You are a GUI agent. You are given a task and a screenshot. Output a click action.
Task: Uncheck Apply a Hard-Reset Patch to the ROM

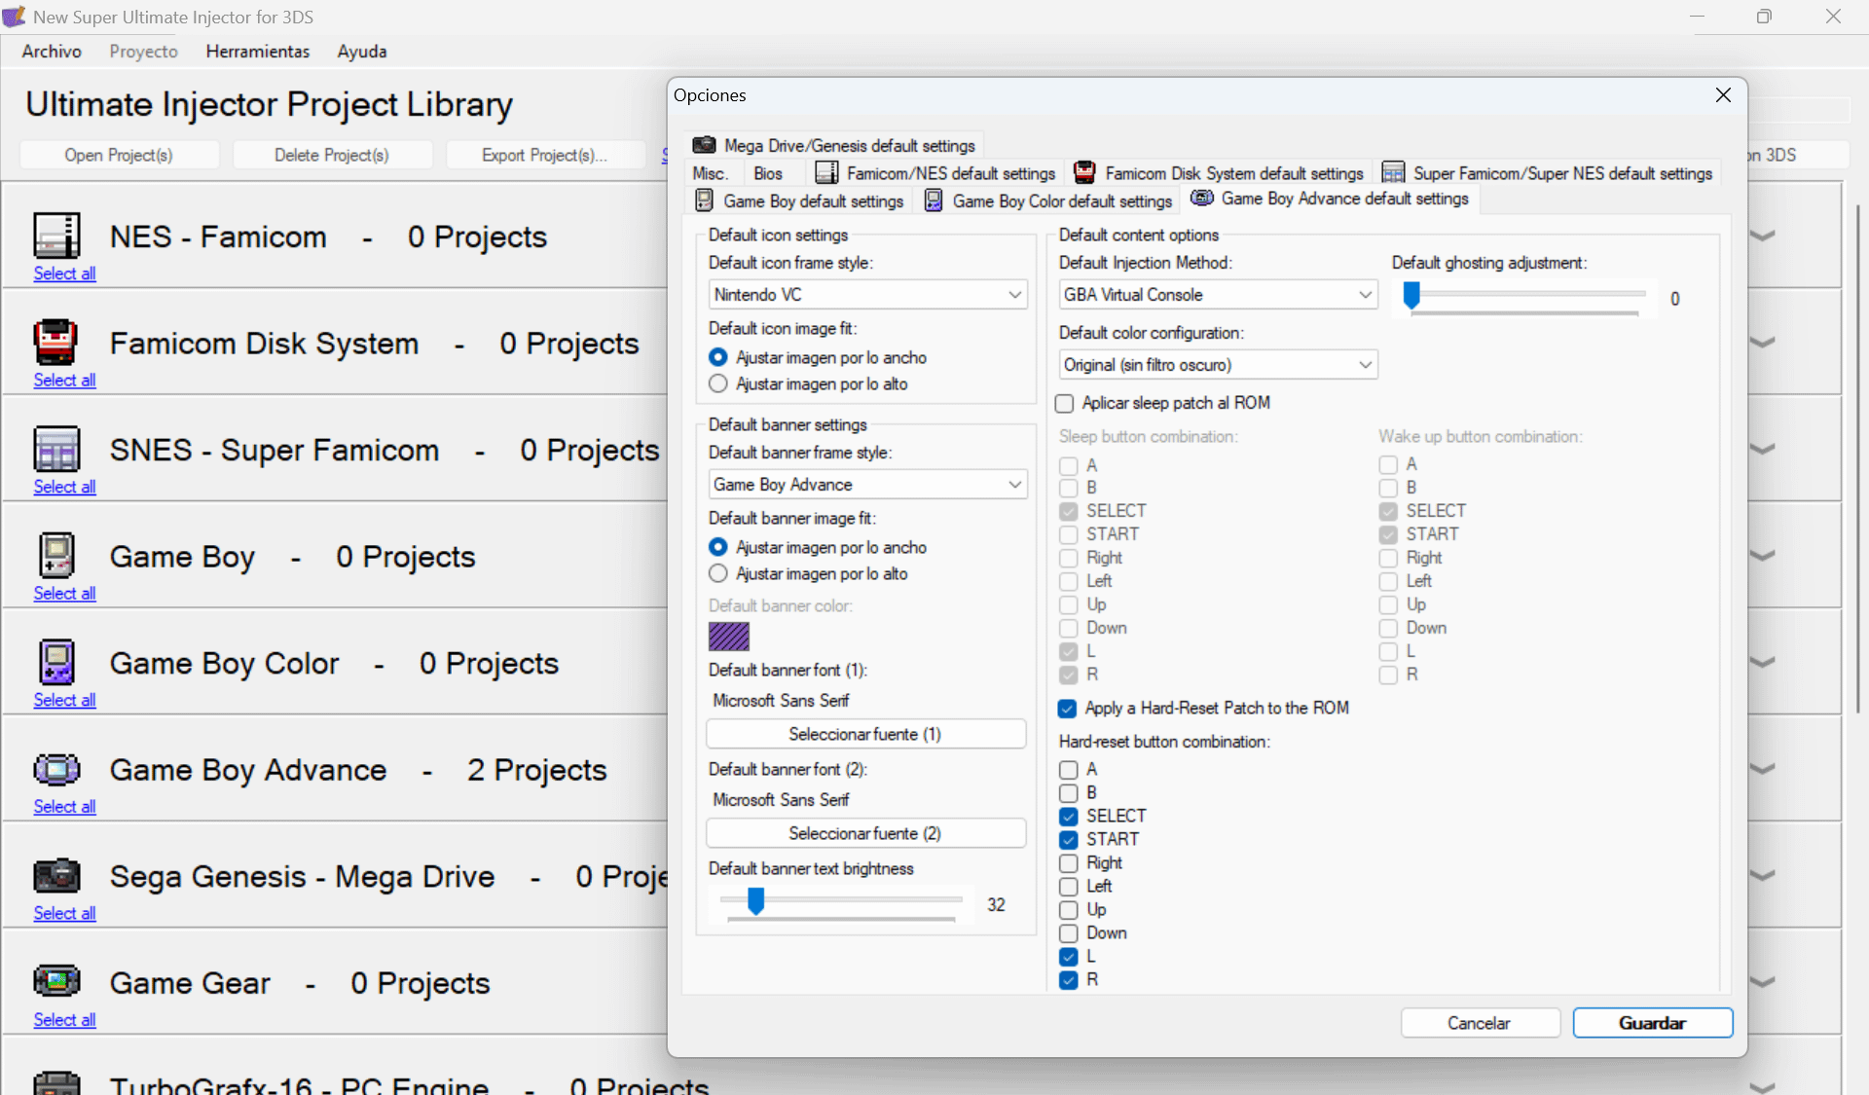pos(1068,709)
